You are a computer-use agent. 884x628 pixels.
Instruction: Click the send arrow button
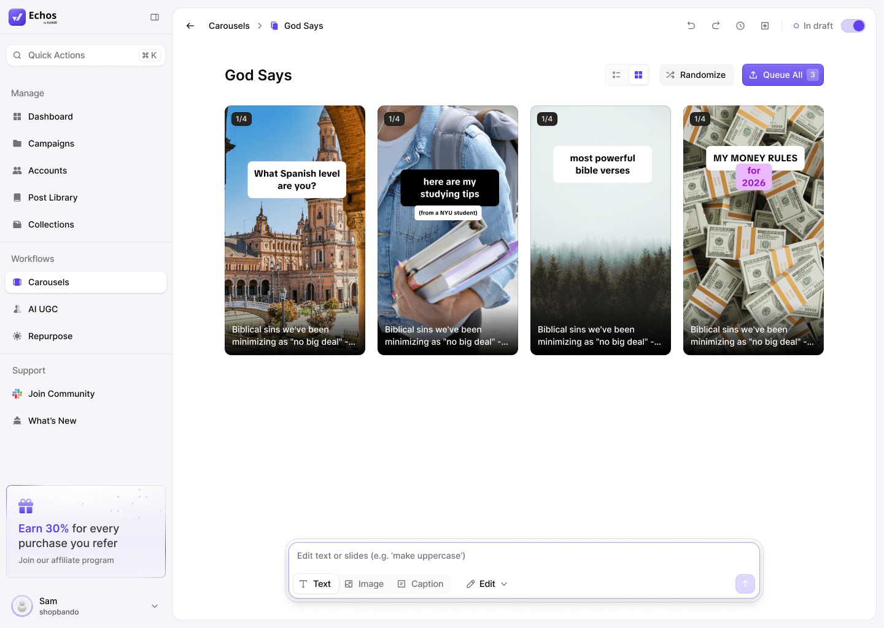(x=745, y=584)
